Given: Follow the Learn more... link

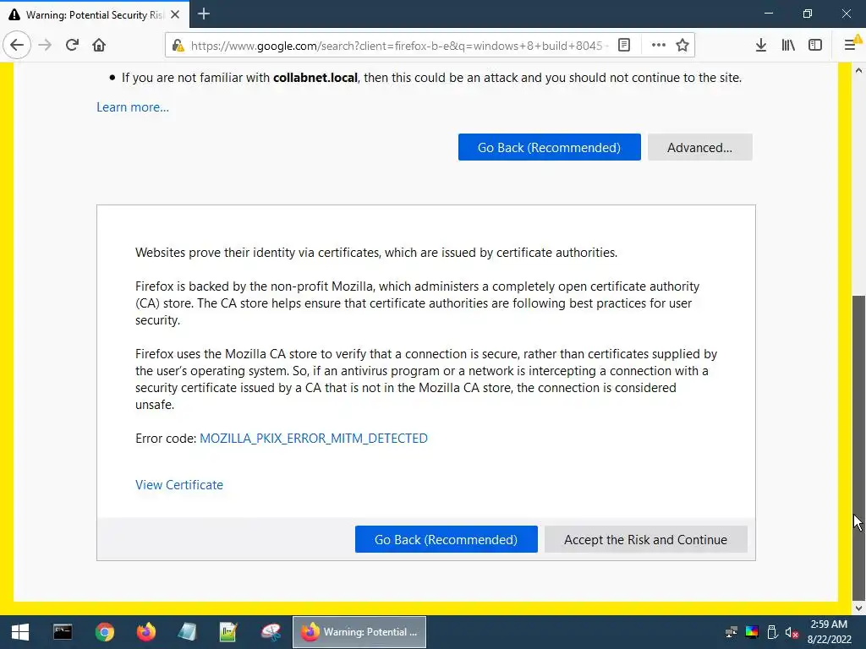Looking at the screenshot, I should pyautogui.click(x=133, y=107).
